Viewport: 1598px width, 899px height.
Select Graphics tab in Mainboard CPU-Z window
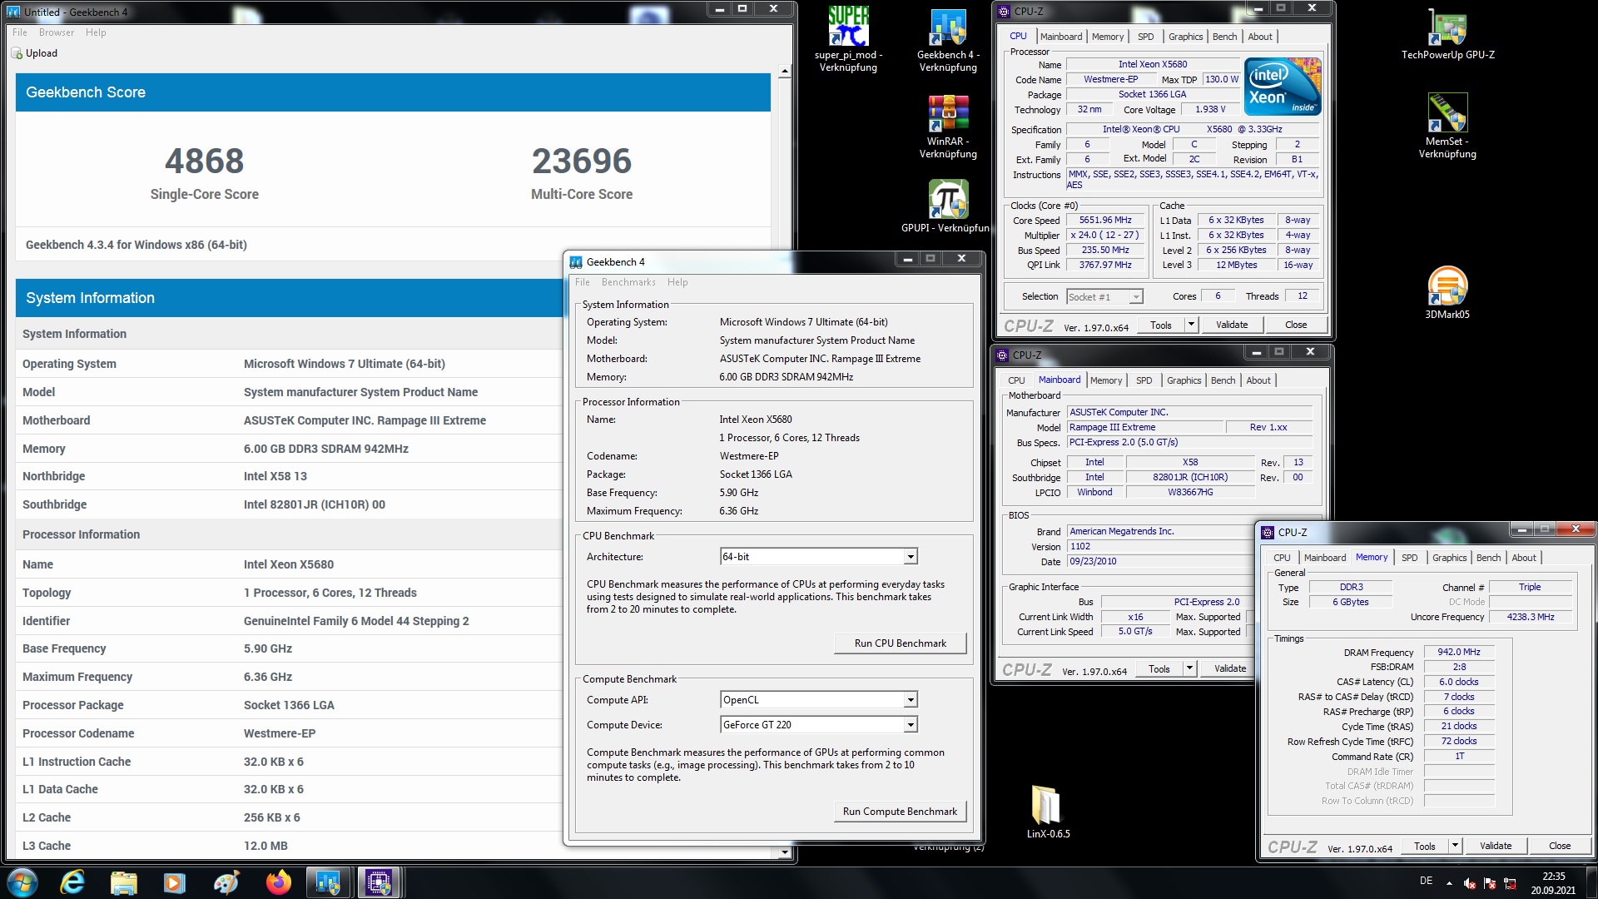(x=1184, y=380)
